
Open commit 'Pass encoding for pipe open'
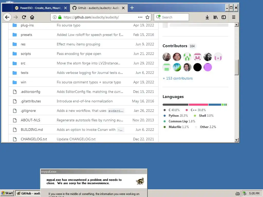[79, 54]
